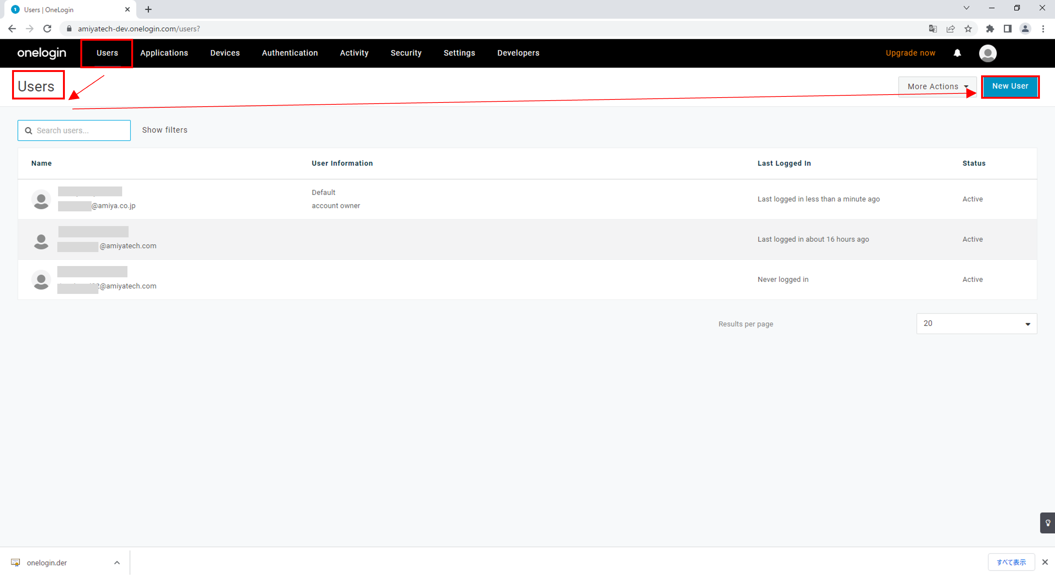Click Active status of the never logged in user
The height and width of the screenshot is (578, 1055).
[972, 280]
